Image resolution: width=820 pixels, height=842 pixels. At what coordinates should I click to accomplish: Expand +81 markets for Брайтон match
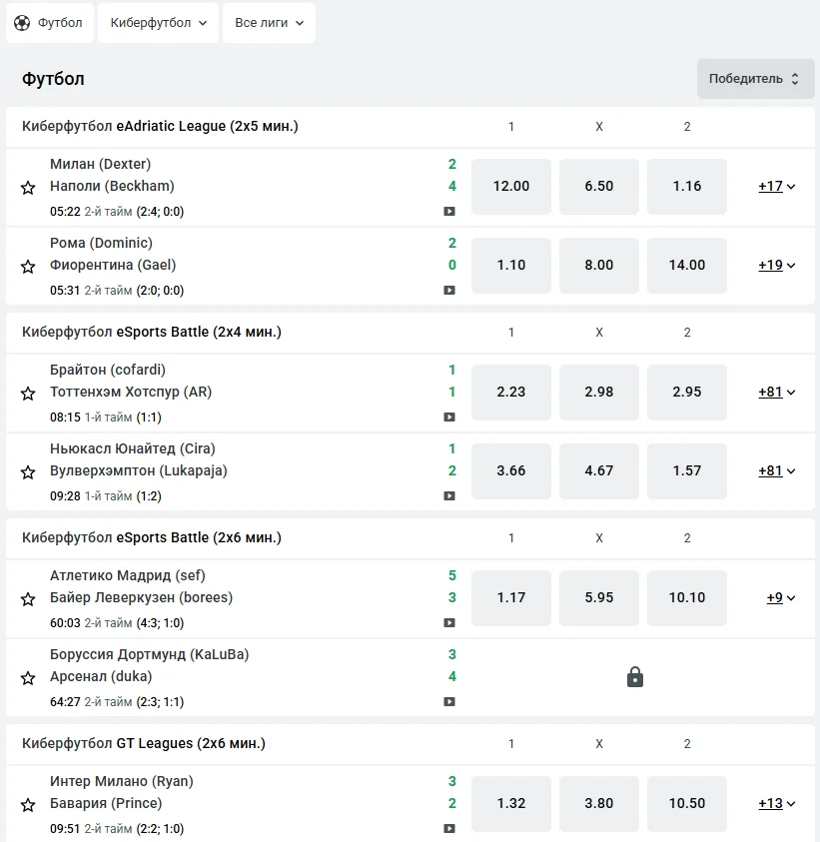[776, 392]
